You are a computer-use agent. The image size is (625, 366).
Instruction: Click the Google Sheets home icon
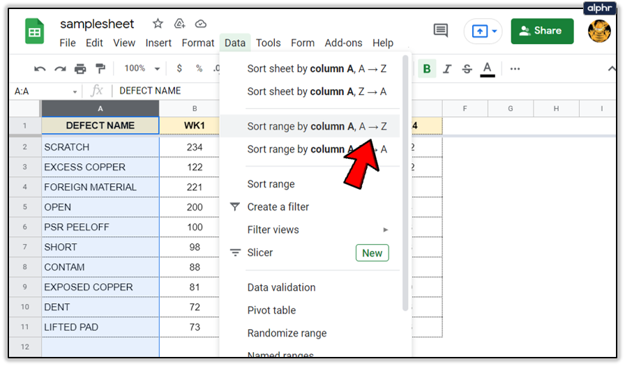tap(35, 31)
